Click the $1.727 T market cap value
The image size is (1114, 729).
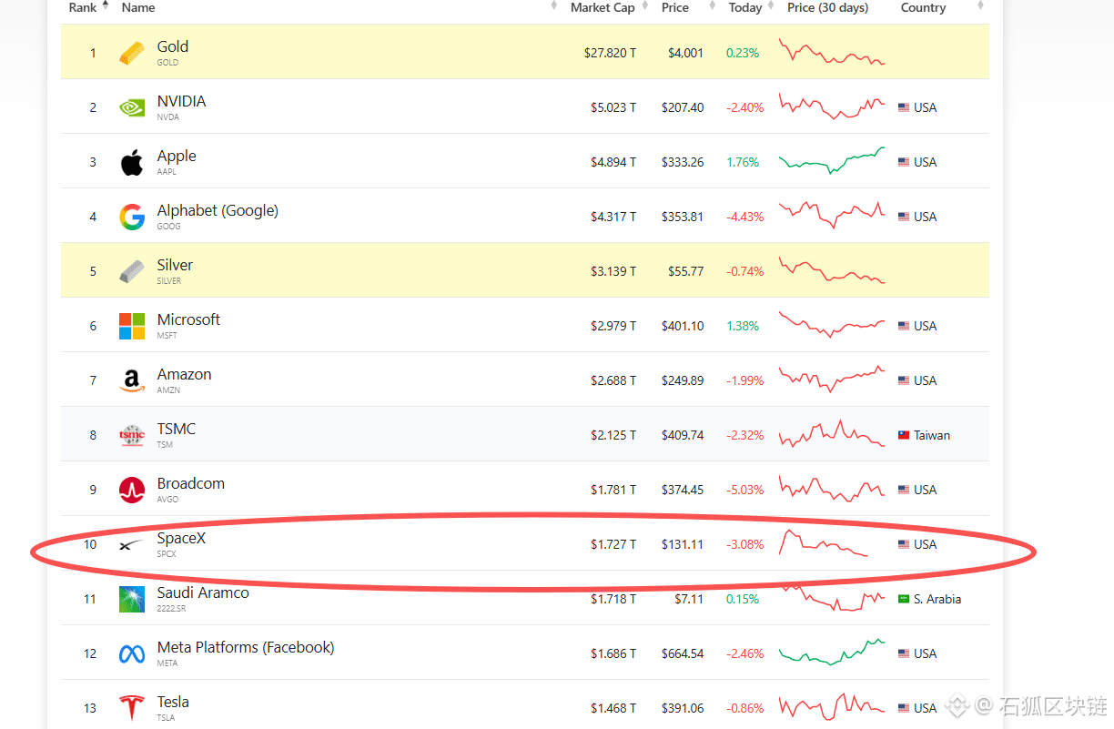click(613, 544)
